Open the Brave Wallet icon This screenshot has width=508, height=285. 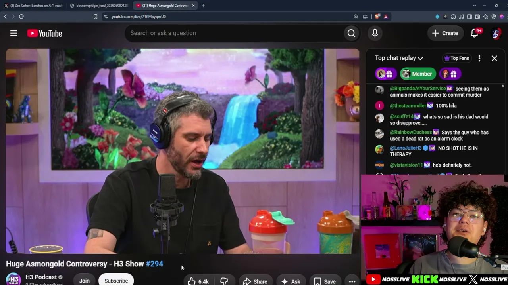477,17
